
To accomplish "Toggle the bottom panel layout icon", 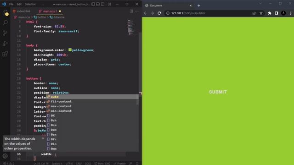I will pos(98,4).
